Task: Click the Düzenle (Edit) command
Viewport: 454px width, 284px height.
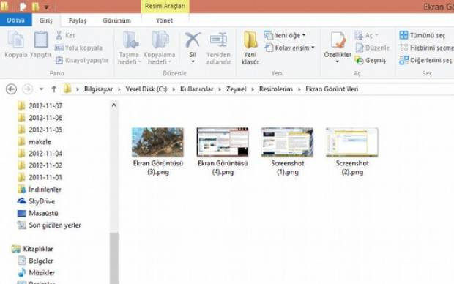Action: [x=372, y=48]
